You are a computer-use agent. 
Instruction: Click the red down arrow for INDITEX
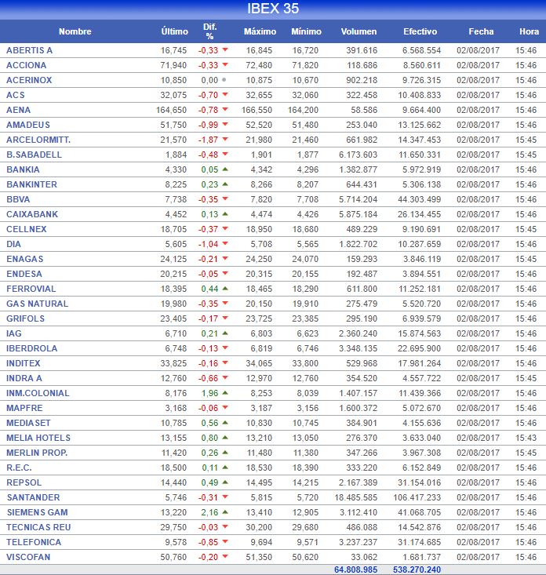tap(225, 362)
